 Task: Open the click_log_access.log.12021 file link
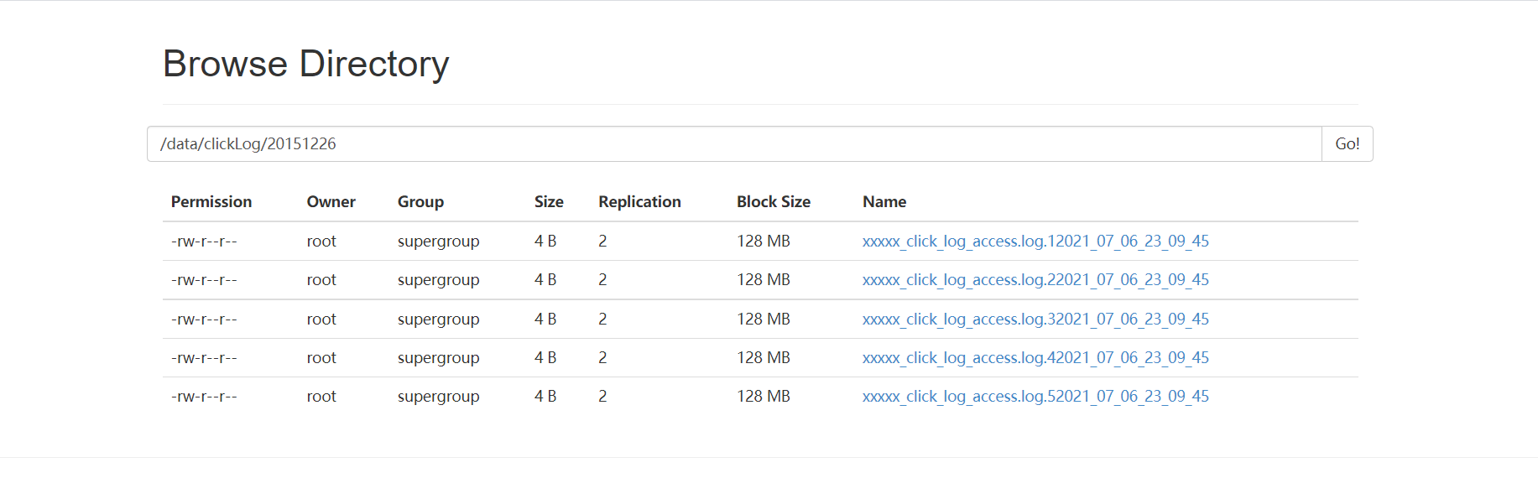pyautogui.click(x=1035, y=242)
